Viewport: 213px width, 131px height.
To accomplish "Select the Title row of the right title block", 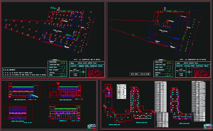I will pyautogui.click(x=193, y=63).
